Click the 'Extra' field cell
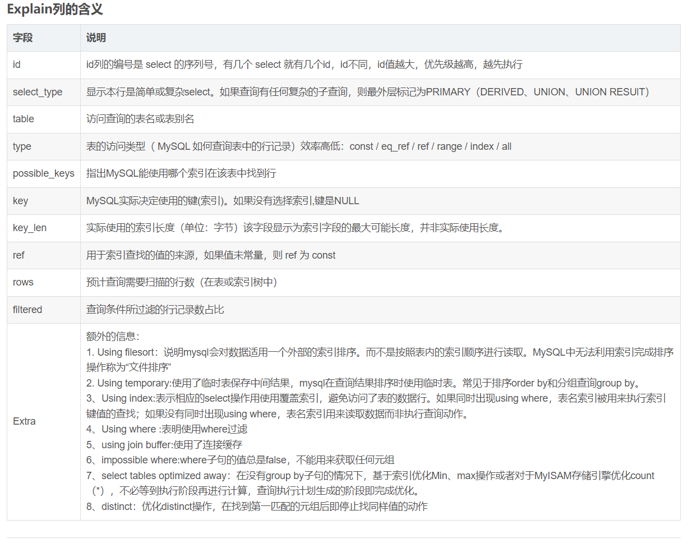Image resolution: width=688 pixels, height=552 pixels. pos(44,421)
